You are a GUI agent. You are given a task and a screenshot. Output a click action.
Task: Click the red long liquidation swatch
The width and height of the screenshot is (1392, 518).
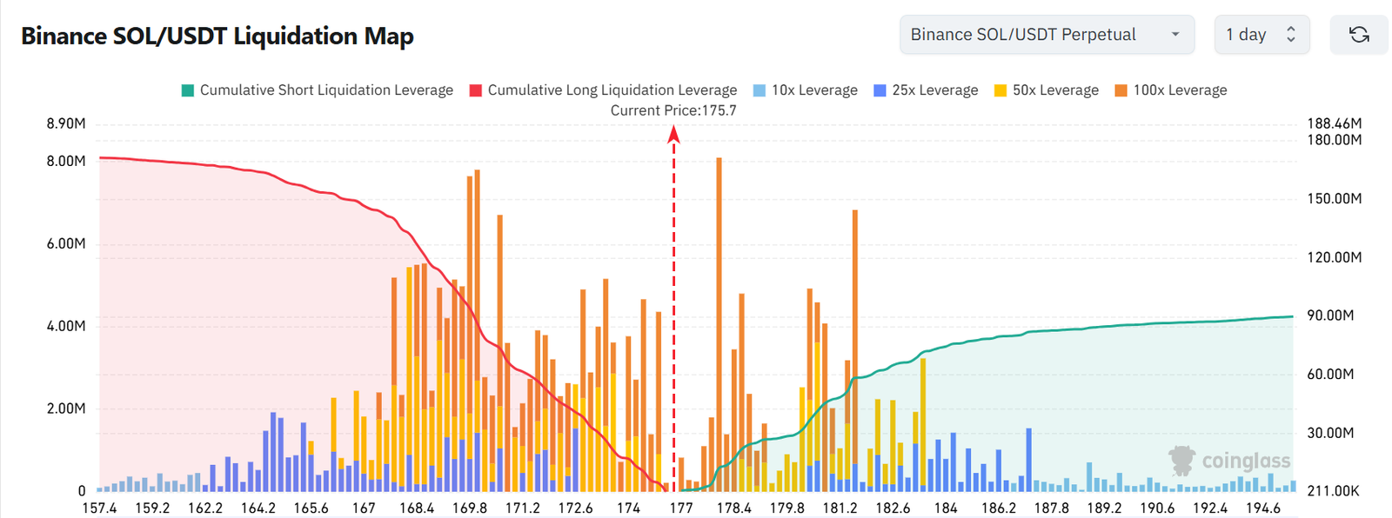click(476, 90)
